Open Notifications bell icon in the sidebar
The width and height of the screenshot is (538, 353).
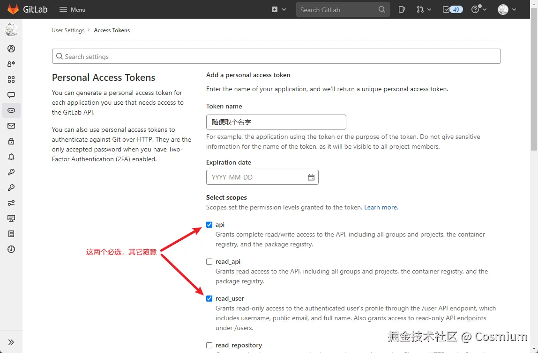pos(11,157)
